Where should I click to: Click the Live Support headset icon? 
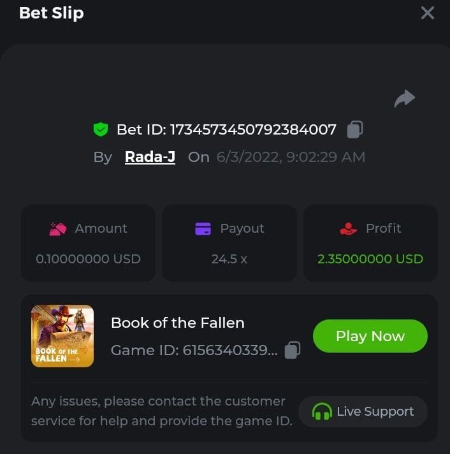[x=322, y=412]
